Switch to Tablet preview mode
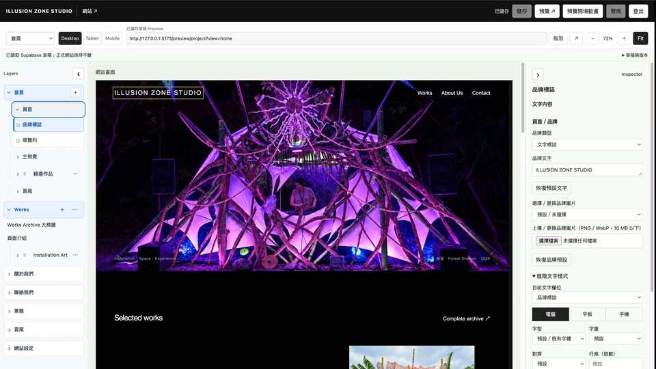Viewport: 656px width, 369px height. coord(92,38)
